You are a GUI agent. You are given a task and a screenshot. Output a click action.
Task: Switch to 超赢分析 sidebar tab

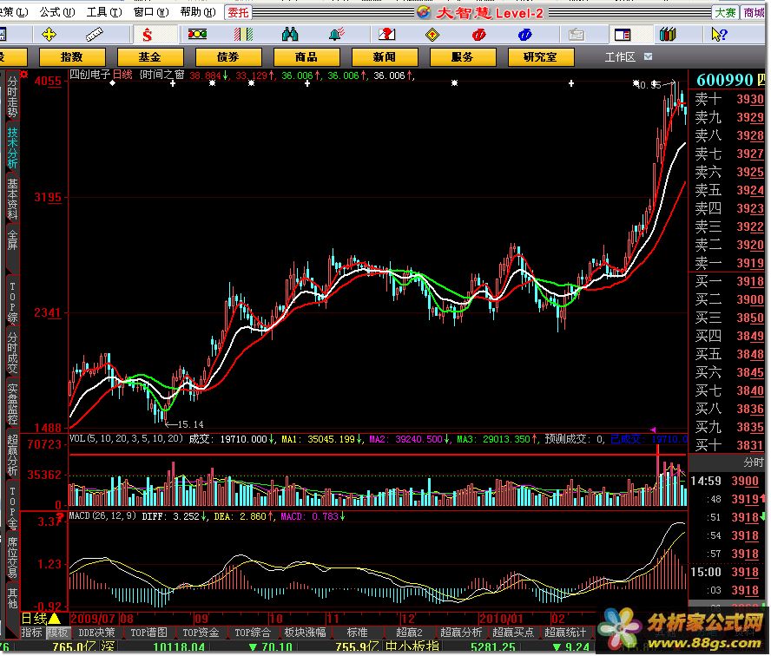pos(12,455)
